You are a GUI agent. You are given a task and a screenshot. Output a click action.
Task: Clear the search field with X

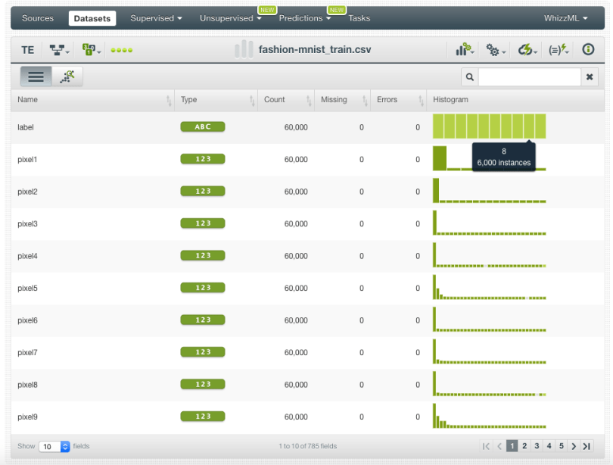point(590,77)
